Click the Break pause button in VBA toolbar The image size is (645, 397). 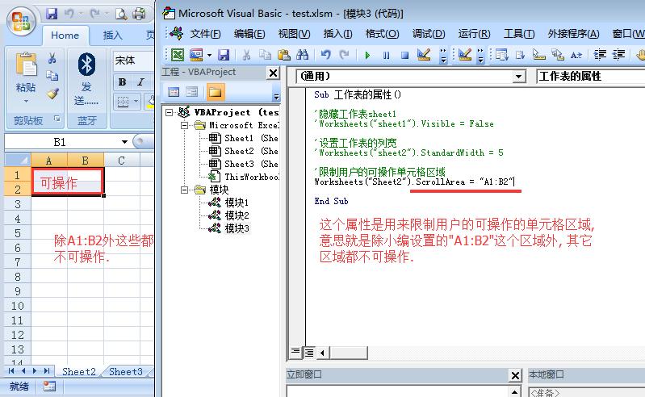[386, 55]
